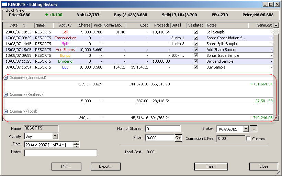Open broker settings with the ... button
This screenshot has height=176, width=282.
point(253,129)
